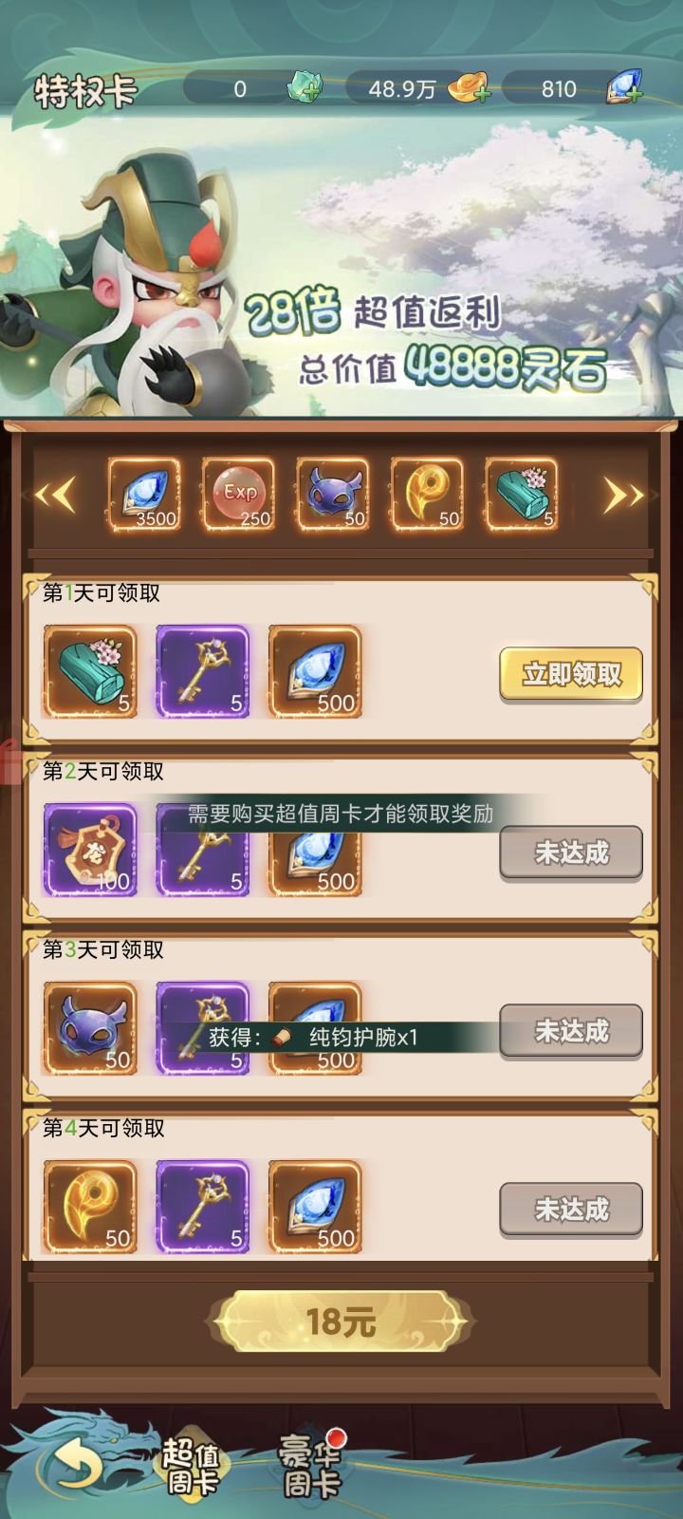Tap the day 4 golden swirl icon
Viewport: 683px width, 1519px height.
(90, 1207)
